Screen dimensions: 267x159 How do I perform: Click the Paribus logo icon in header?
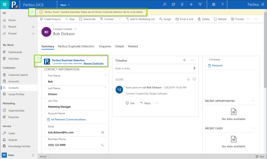pos(14,4)
